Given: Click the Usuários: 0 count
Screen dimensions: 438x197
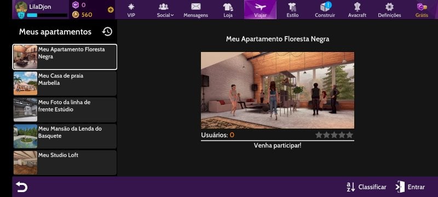Looking at the screenshot, I should (217, 135).
